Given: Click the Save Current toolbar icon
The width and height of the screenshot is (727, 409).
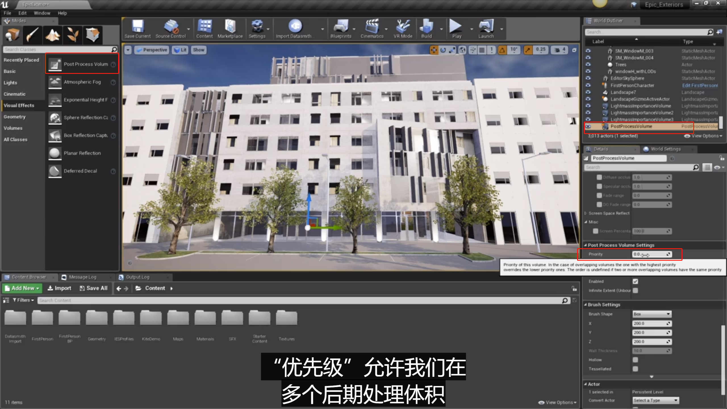Looking at the screenshot, I should (137, 29).
